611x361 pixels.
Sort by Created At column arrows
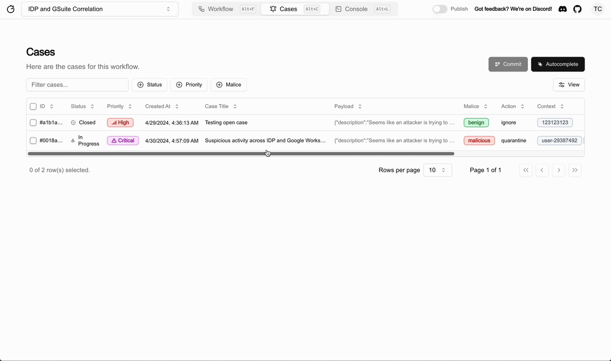pyautogui.click(x=177, y=106)
